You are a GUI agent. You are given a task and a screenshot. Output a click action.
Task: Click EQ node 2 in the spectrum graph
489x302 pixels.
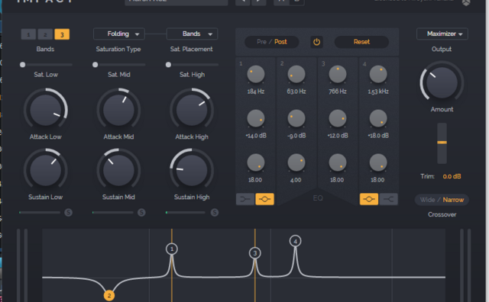pos(109,295)
